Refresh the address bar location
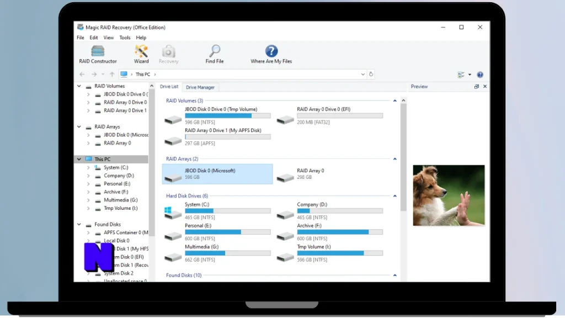The image size is (565, 318). pyautogui.click(x=371, y=75)
